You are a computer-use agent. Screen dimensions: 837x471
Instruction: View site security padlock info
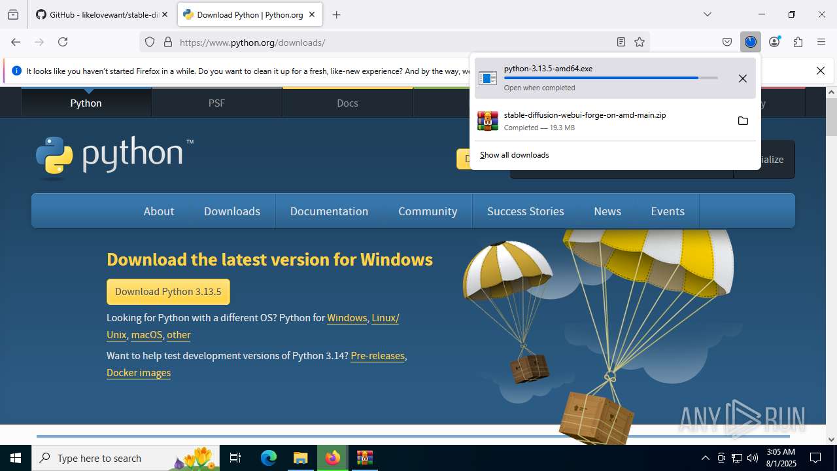pyautogui.click(x=168, y=42)
